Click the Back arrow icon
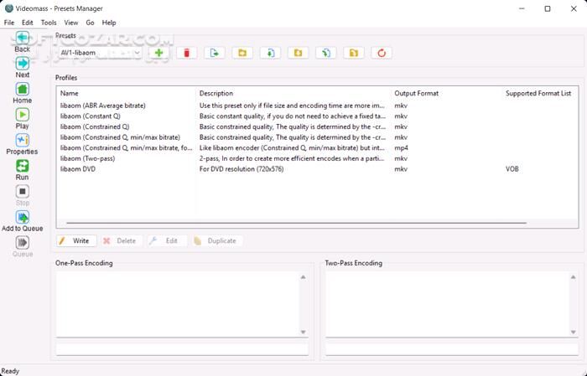Screen dimensions: 587x376 point(23,39)
